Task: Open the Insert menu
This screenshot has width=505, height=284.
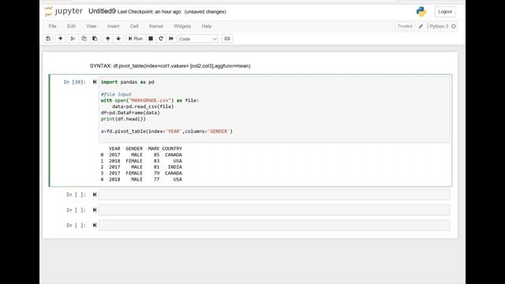Action: click(114, 26)
